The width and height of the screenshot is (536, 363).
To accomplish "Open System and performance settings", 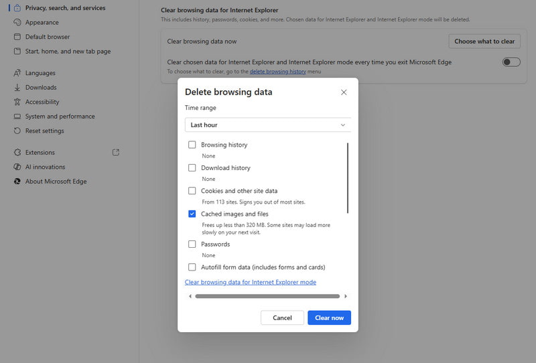I will click(x=60, y=117).
